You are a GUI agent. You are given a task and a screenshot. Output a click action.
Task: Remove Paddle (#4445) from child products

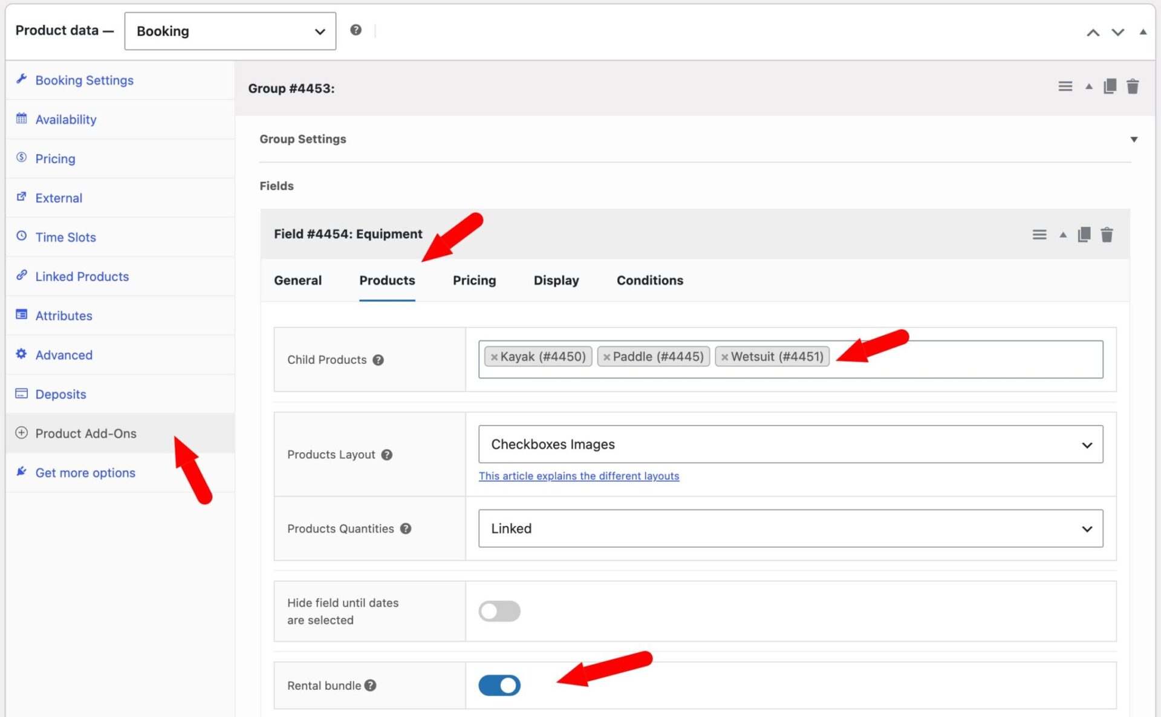[x=607, y=357]
